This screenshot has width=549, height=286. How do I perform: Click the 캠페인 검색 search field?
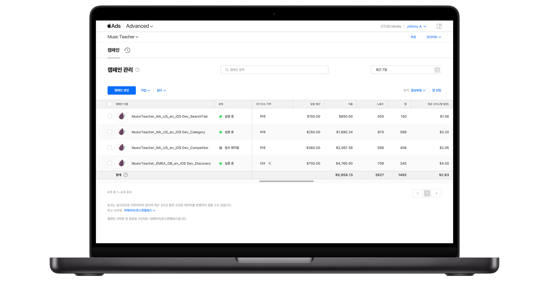coord(274,70)
